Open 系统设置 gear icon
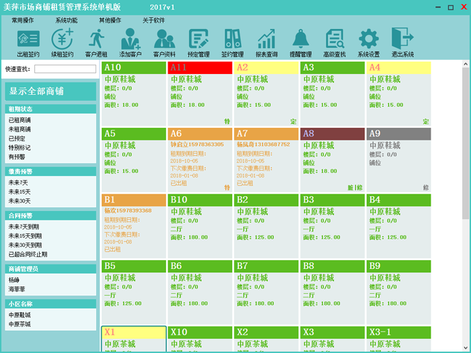Viewport: 471px width, 353px height. [368, 42]
